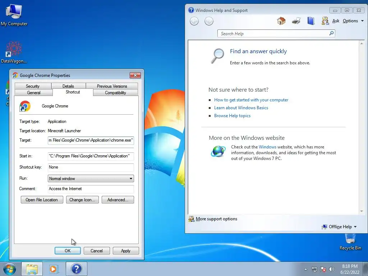Click the Cancel button in Properties
Image resolution: width=368 pixels, height=276 pixels.
point(97,250)
